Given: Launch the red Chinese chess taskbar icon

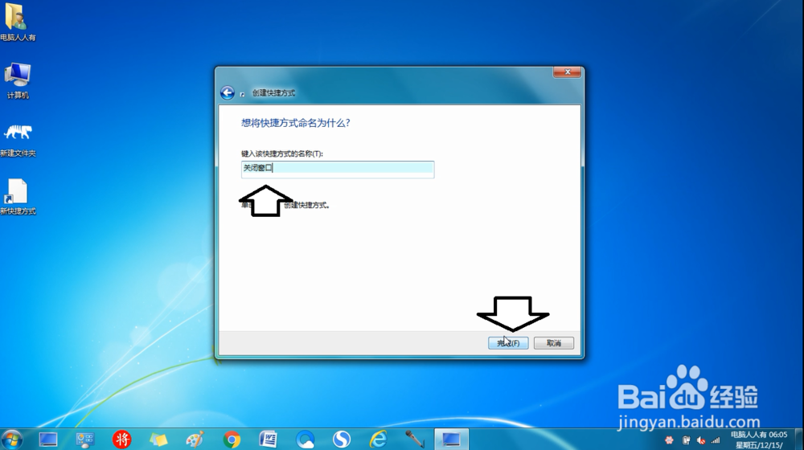Looking at the screenshot, I should (x=121, y=440).
